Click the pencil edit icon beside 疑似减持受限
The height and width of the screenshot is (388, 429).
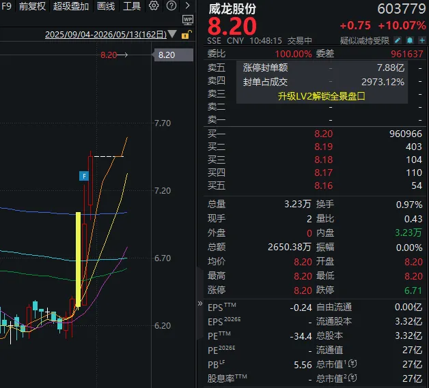(x=398, y=41)
